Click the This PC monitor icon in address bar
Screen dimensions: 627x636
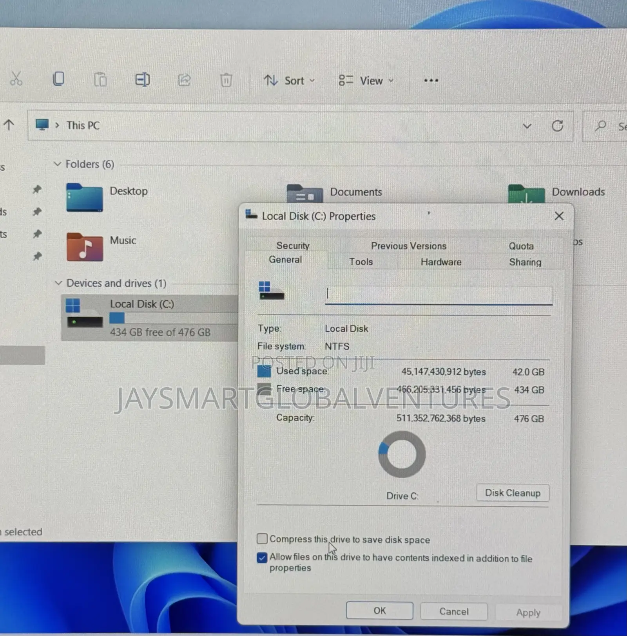pos(42,125)
